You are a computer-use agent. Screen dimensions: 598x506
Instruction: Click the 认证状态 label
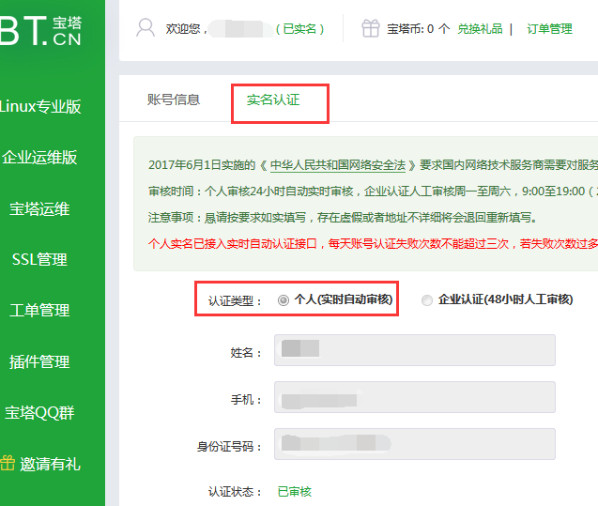[235, 492]
